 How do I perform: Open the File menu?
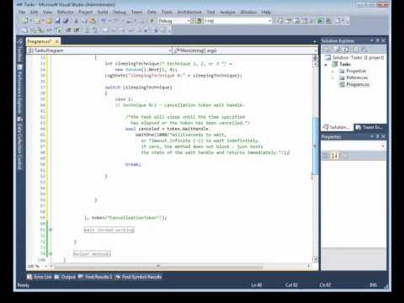coord(22,12)
